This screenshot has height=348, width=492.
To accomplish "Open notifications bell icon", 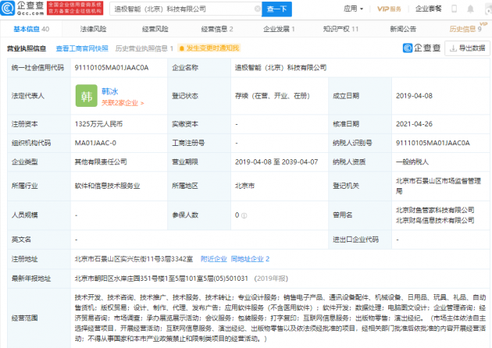I will pos(470,9).
